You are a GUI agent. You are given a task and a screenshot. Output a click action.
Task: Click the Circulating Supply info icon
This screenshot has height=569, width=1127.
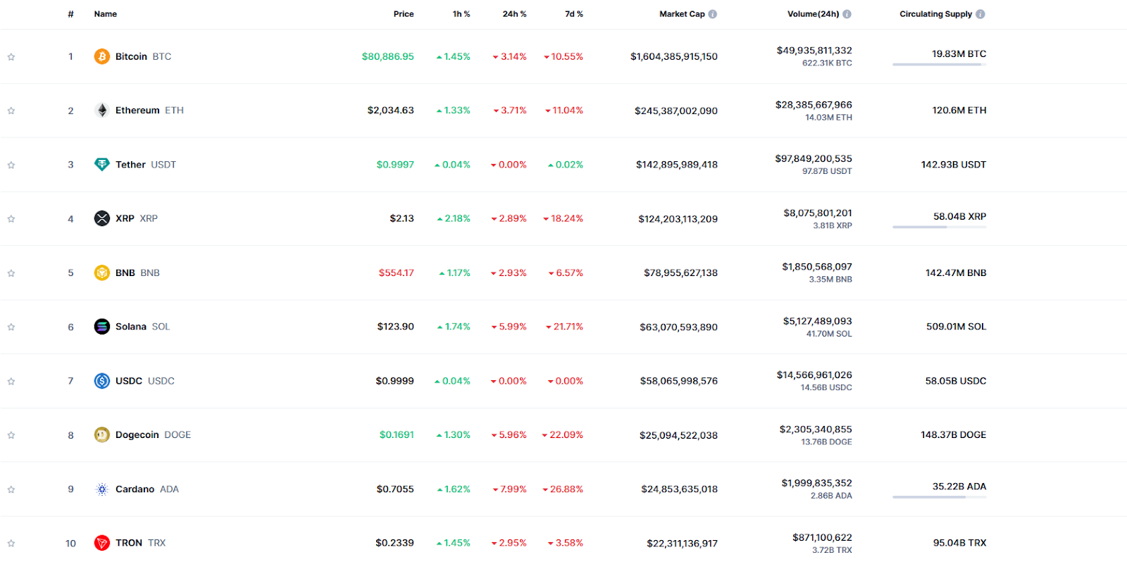[980, 14]
